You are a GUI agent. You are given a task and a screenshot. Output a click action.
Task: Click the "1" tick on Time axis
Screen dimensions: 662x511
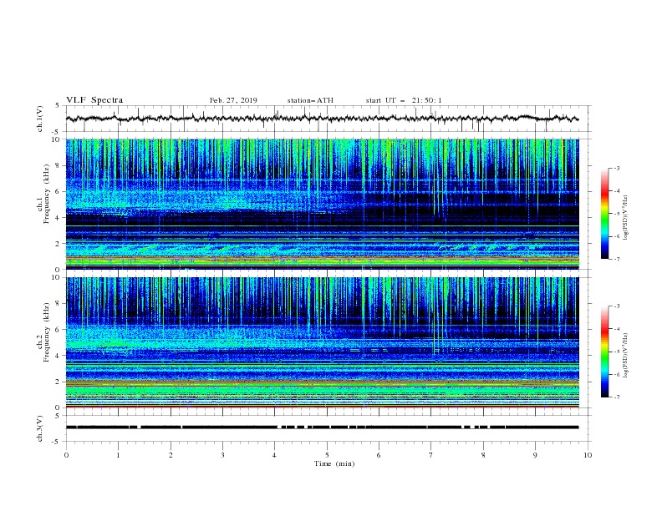(x=118, y=455)
